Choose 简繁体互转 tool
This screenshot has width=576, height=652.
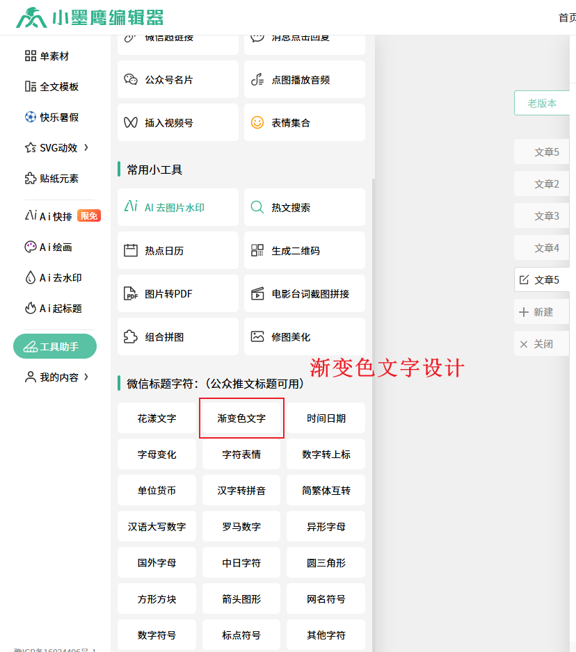[x=326, y=490]
